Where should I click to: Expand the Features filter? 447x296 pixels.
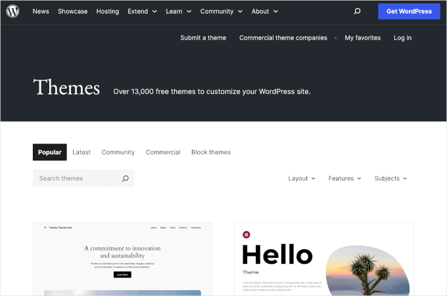(x=344, y=178)
